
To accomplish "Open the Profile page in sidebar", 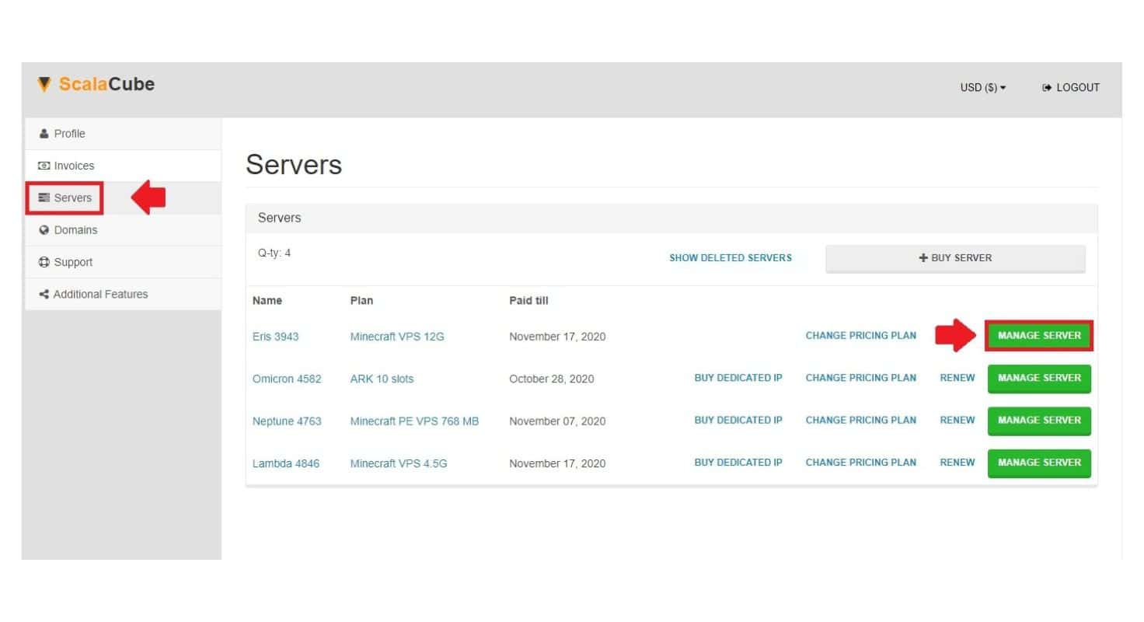I will pos(68,134).
